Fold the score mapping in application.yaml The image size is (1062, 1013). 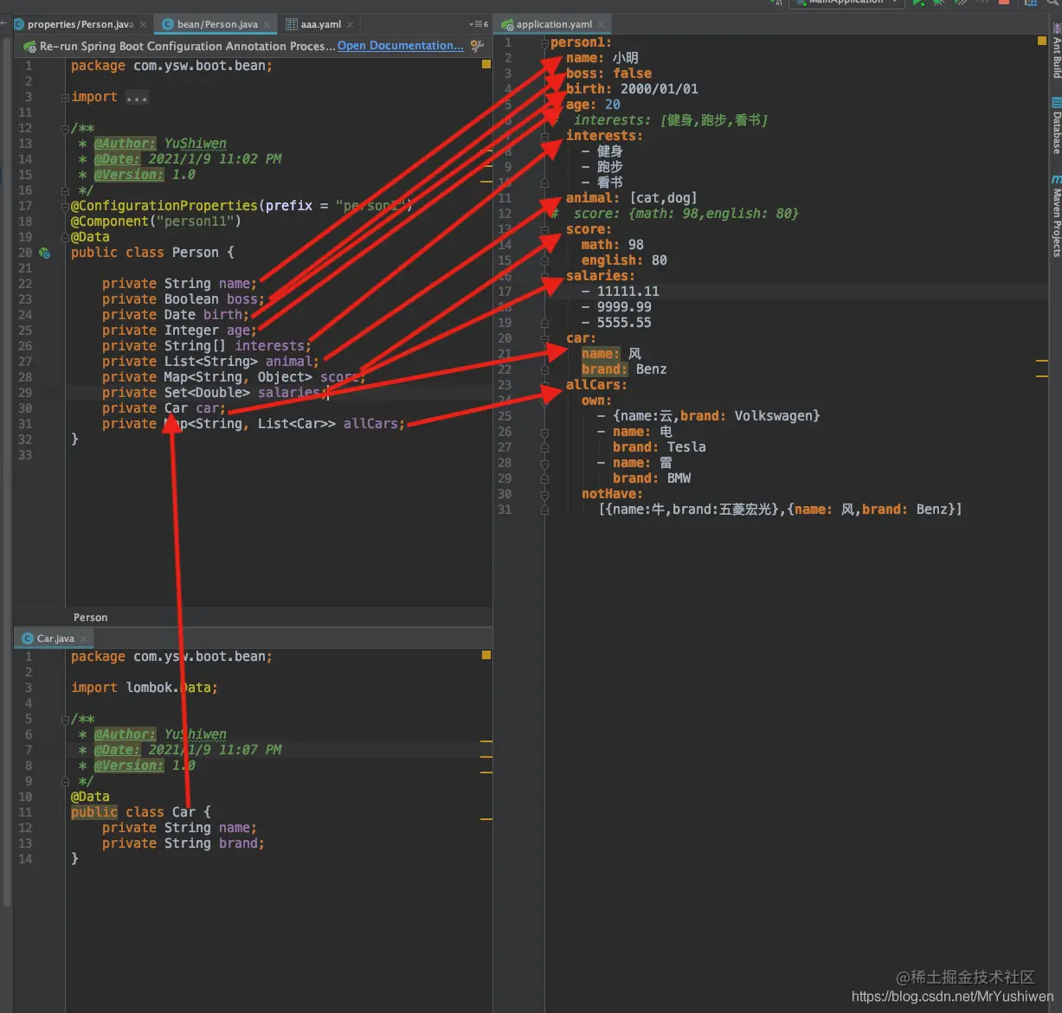pyautogui.click(x=544, y=229)
